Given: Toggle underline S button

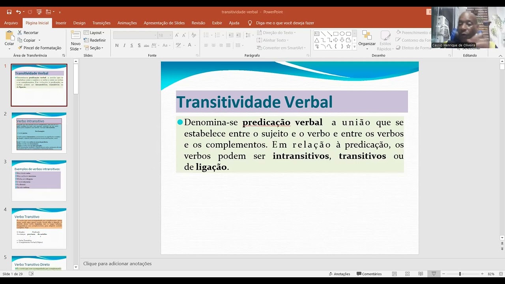Looking at the screenshot, I should click(x=132, y=45).
